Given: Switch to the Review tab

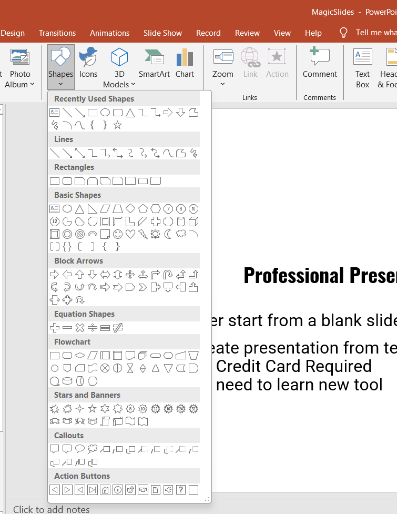Looking at the screenshot, I should pyautogui.click(x=247, y=33).
